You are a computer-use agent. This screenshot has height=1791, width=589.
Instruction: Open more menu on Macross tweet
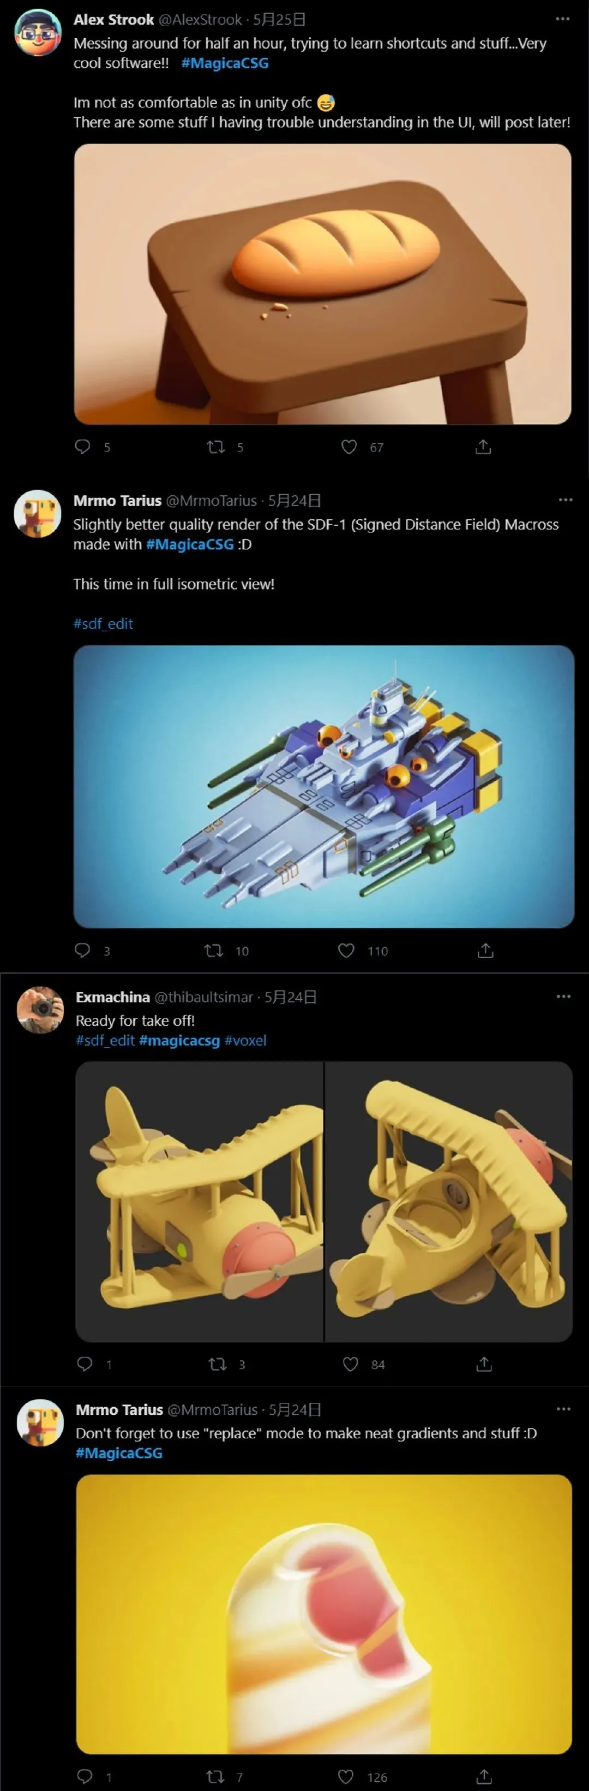click(x=566, y=500)
